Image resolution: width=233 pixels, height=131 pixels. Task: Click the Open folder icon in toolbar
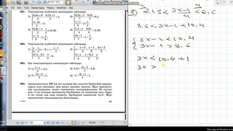(x=8, y=3)
